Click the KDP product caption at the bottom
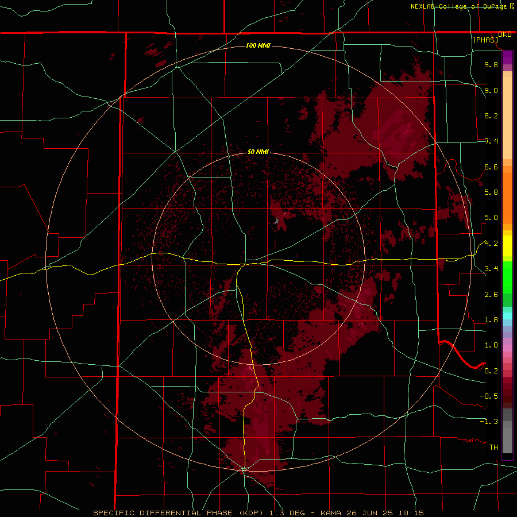The image size is (517, 517). (x=258, y=513)
